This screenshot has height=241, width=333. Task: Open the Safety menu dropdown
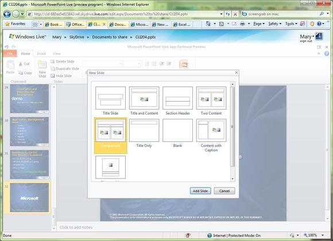click(x=274, y=24)
